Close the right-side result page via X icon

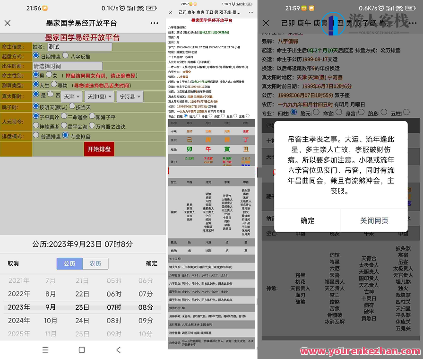pos(266,23)
